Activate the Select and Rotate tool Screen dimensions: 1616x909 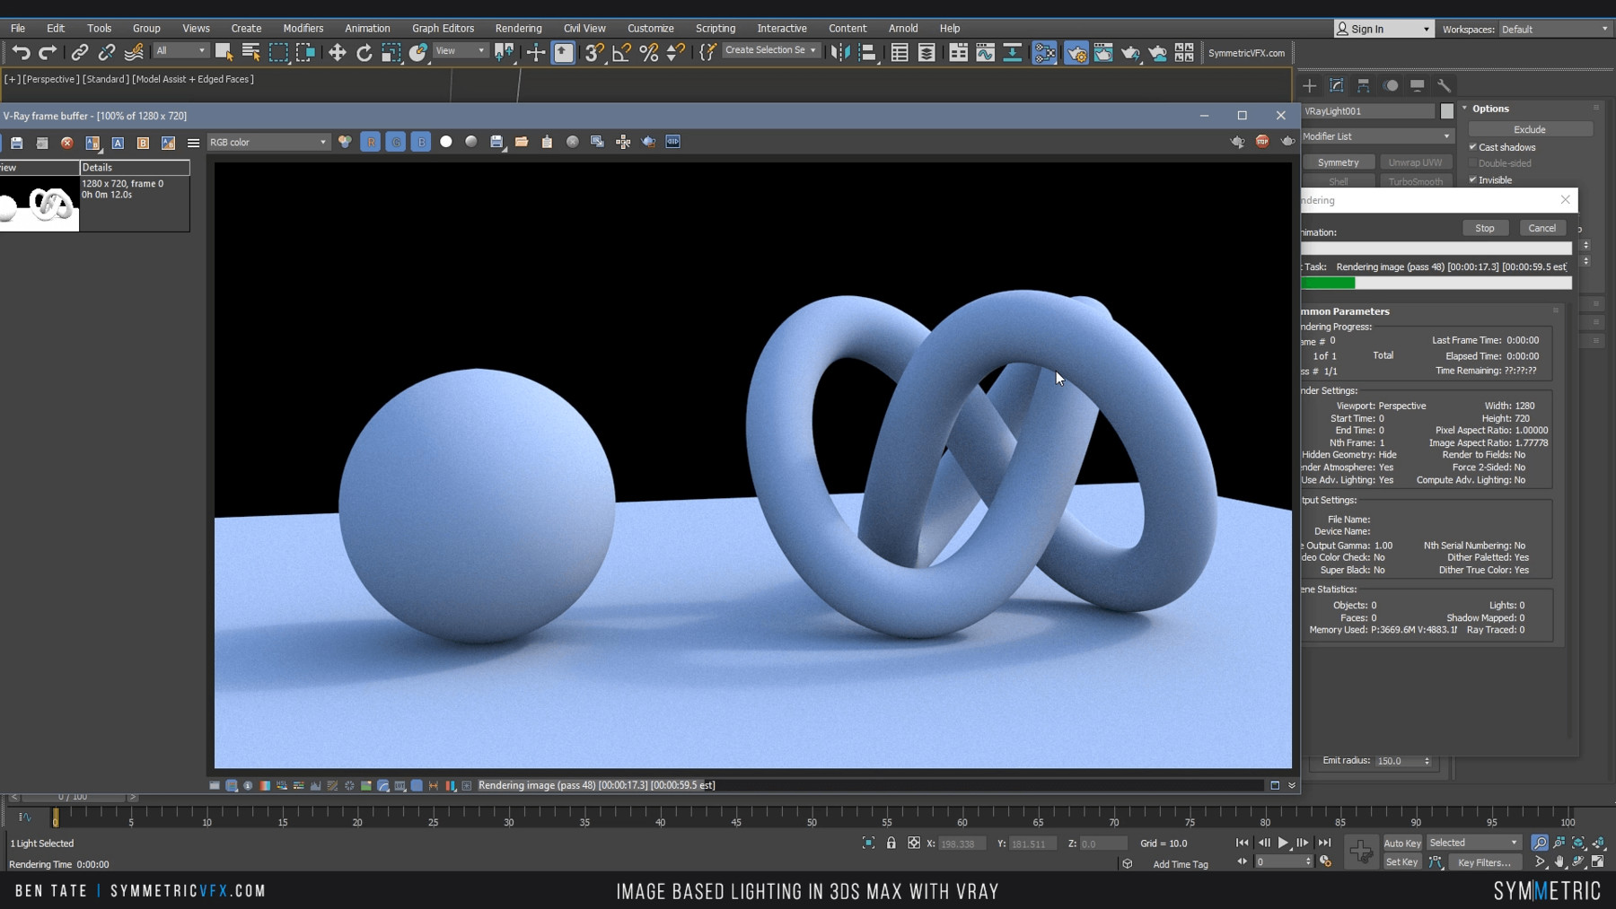(364, 52)
